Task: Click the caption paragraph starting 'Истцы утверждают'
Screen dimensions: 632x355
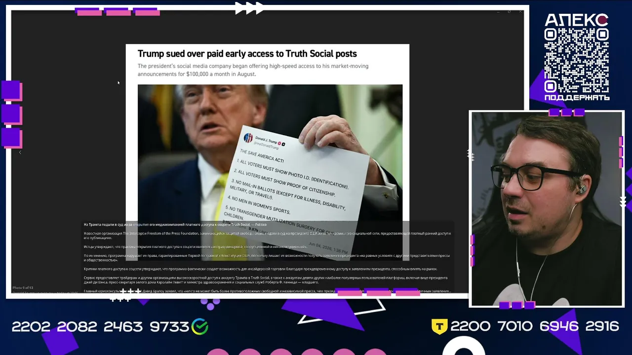Action: [x=195, y=246]
